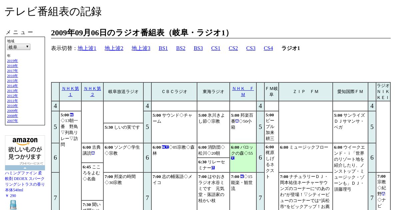Select 6:00 ミュージックフロー program

306,158
